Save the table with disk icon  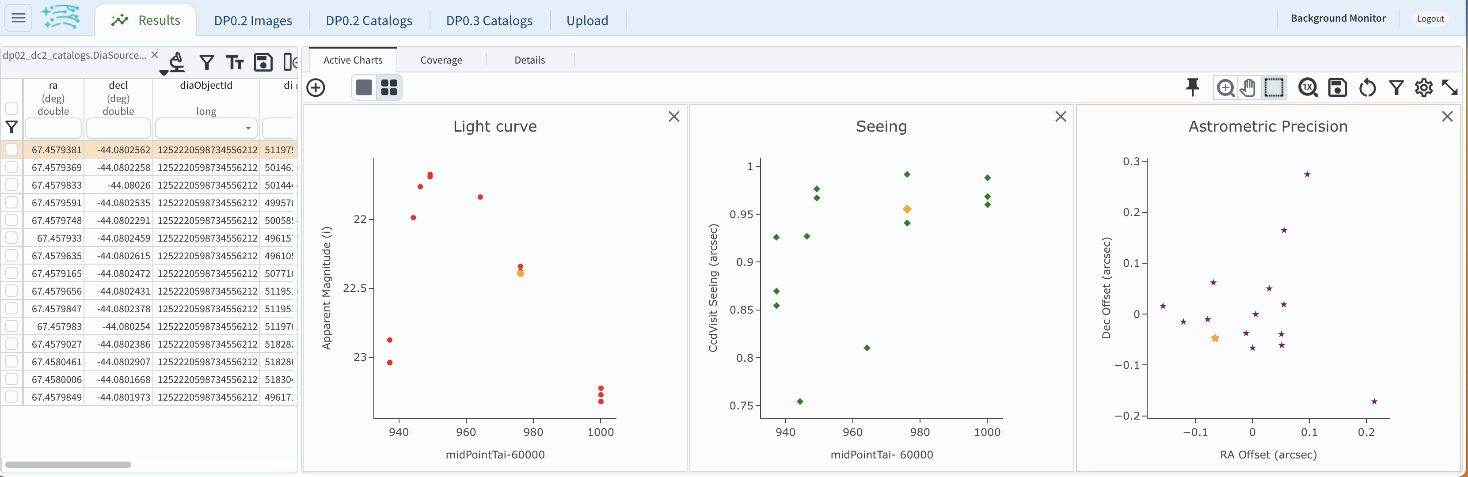[263, 62]
